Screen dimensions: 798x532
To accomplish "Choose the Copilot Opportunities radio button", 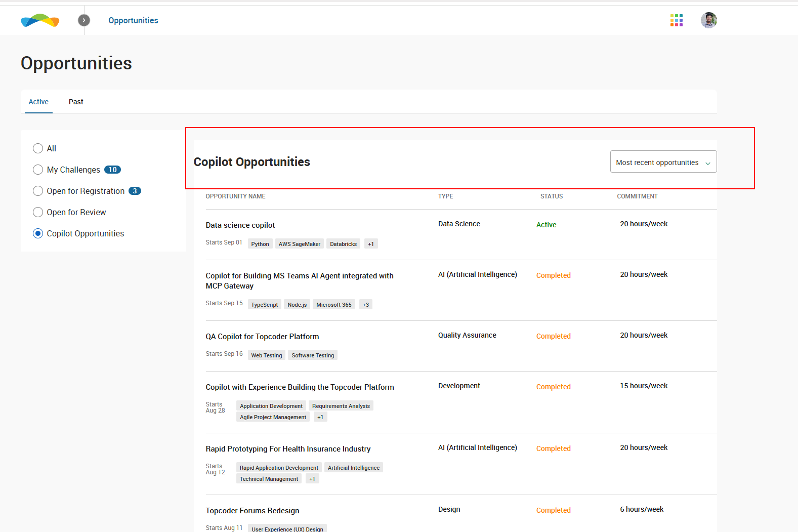I will point(38,233).
